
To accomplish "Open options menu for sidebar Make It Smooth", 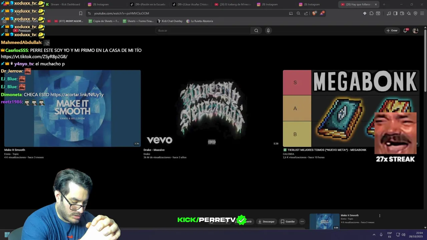I will click(x=380, y=216).
